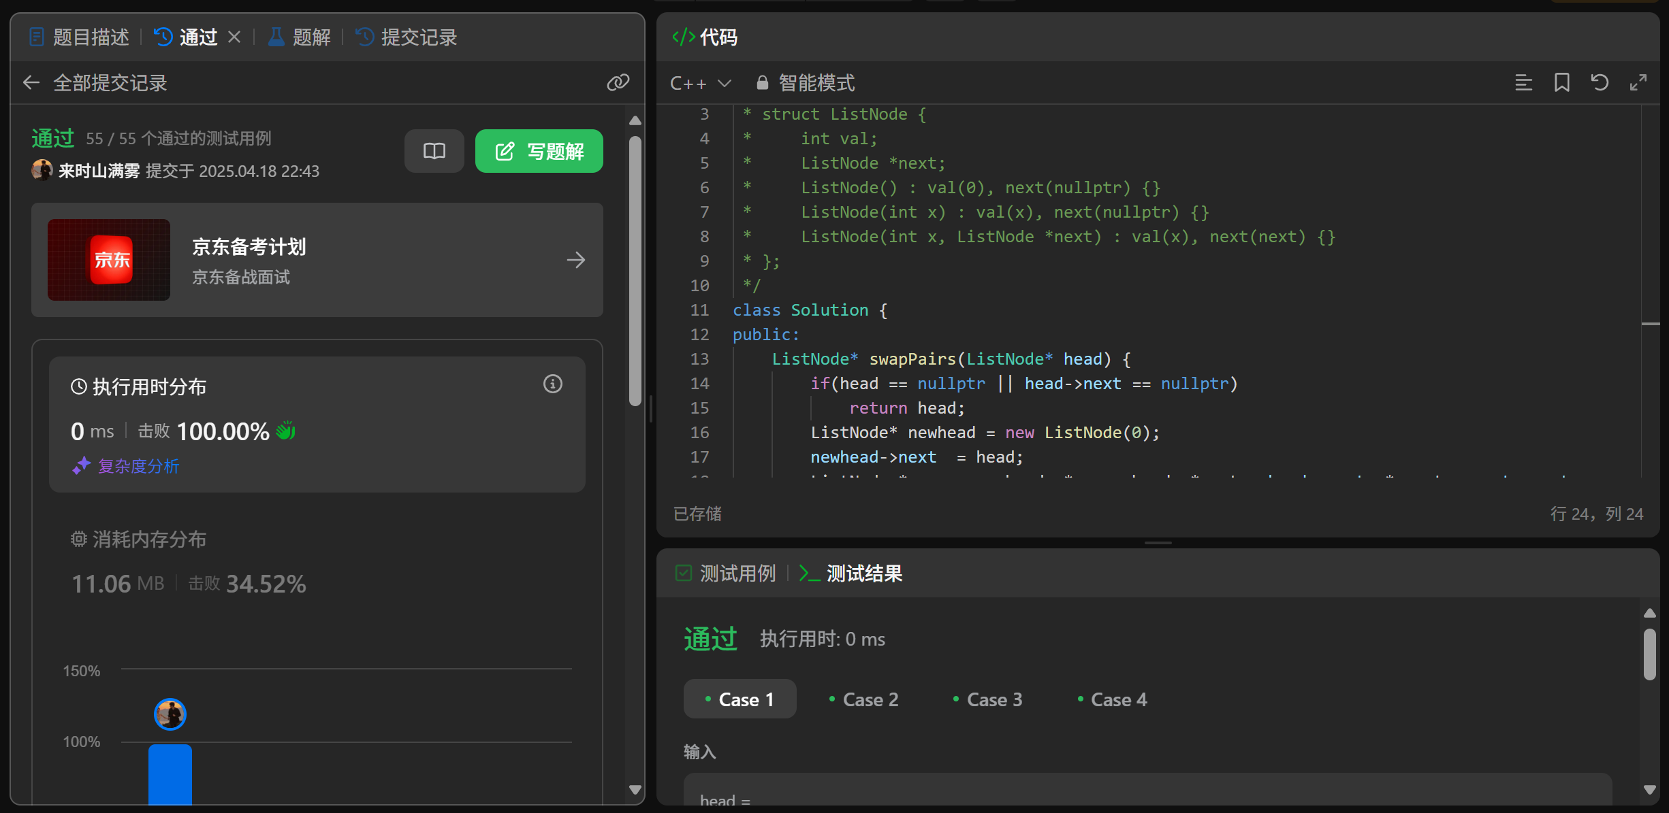
Task: Click the bookmark icon in editor toolbar
Action: [1561, 83]
